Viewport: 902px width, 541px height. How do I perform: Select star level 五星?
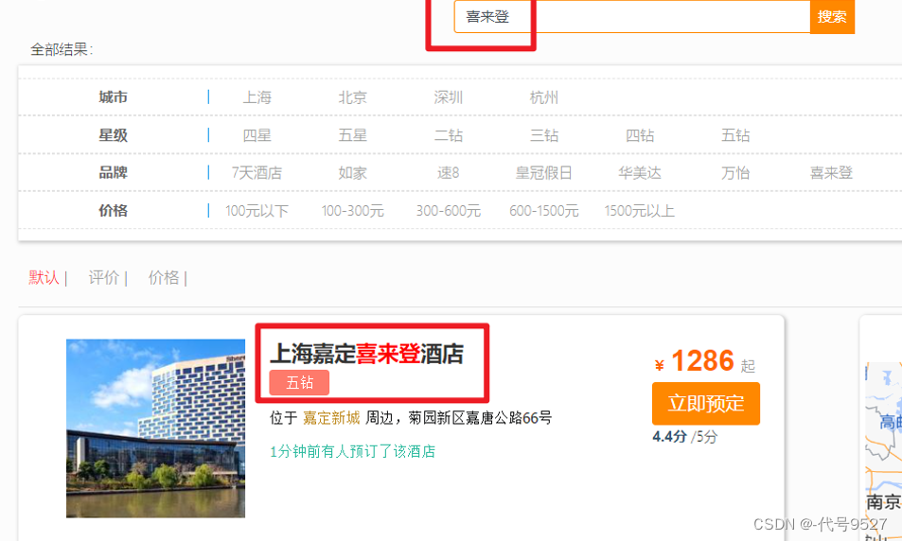(353, 135)
